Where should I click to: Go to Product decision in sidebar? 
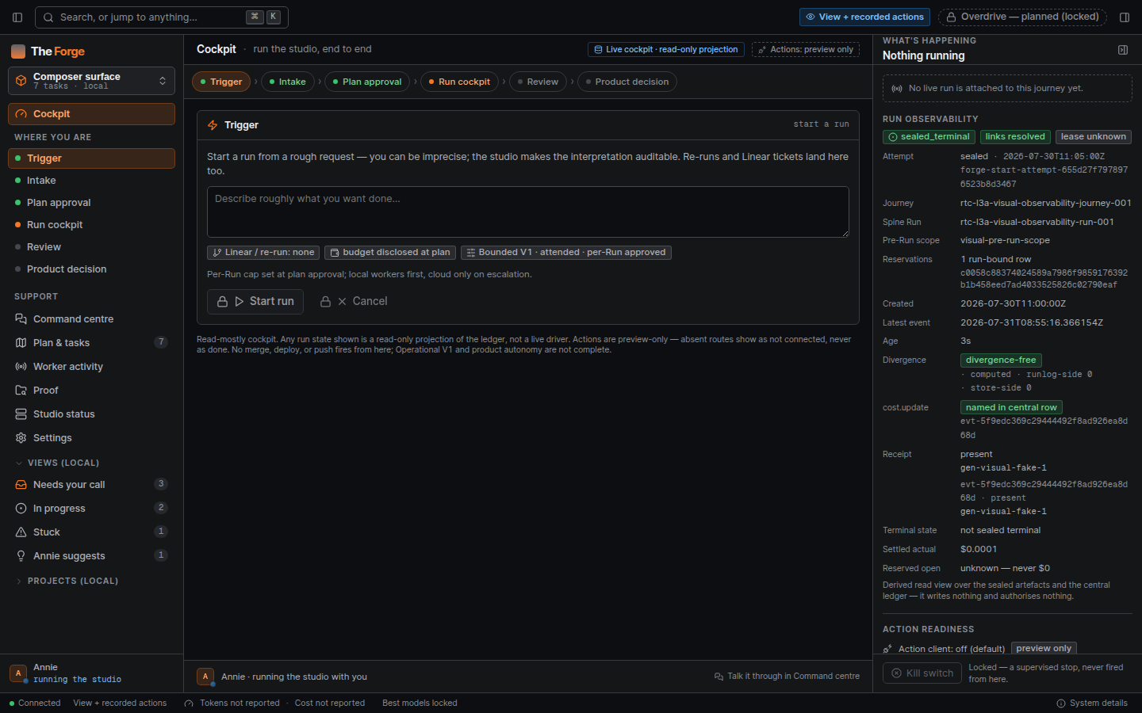pos(91,269)
